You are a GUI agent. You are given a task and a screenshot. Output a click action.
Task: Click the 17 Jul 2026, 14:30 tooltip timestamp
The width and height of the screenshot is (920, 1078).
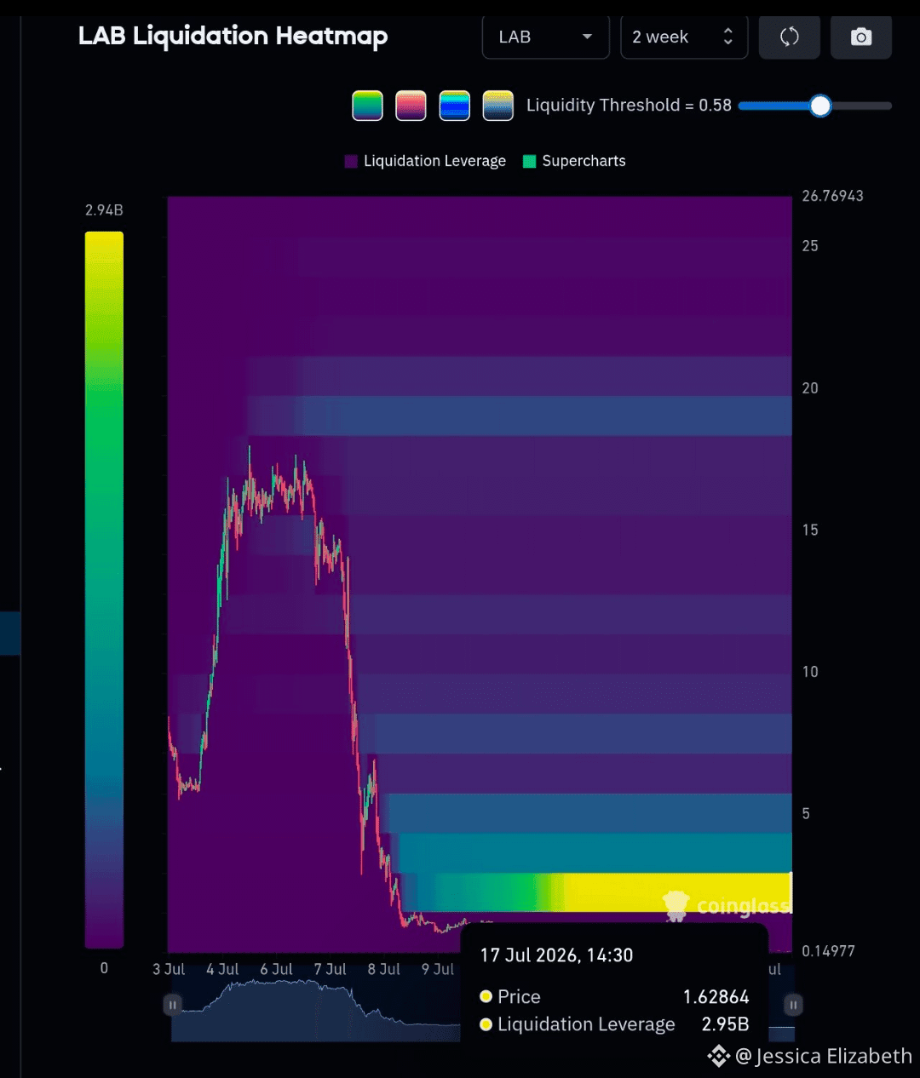coord(556,955)
